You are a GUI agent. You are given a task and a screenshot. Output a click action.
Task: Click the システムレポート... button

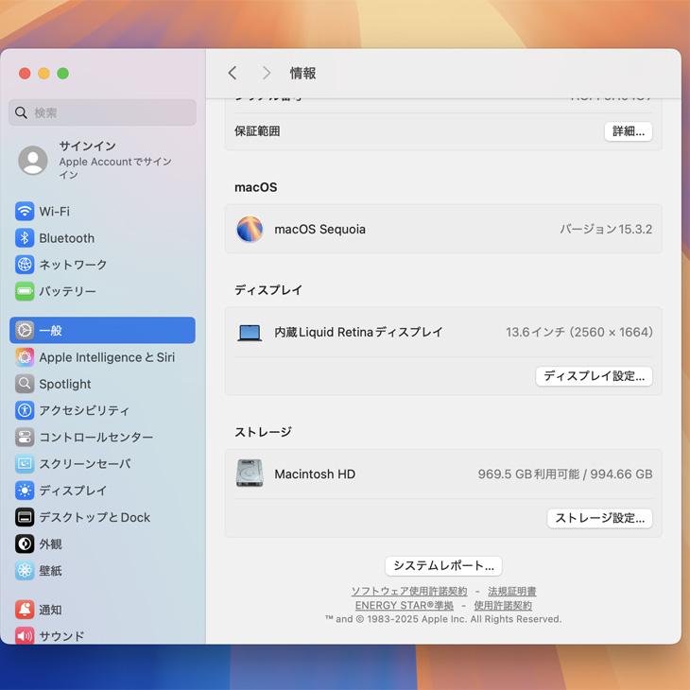[443, 566]
